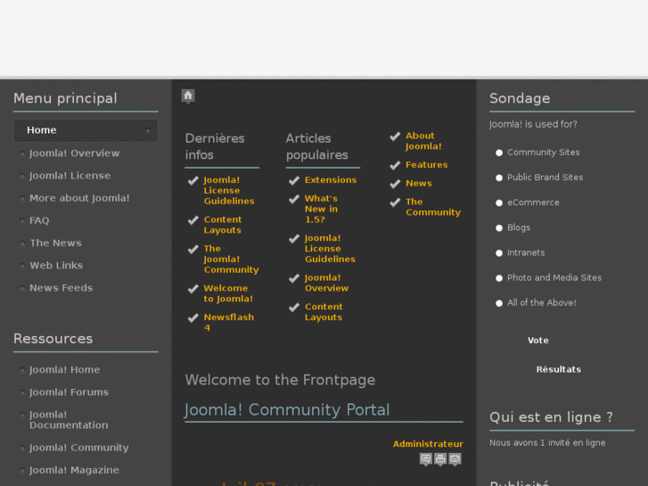Open Content Layouts in Articles populaires
648x486 pixels.
pyautogui.click(x=324, y=312)
